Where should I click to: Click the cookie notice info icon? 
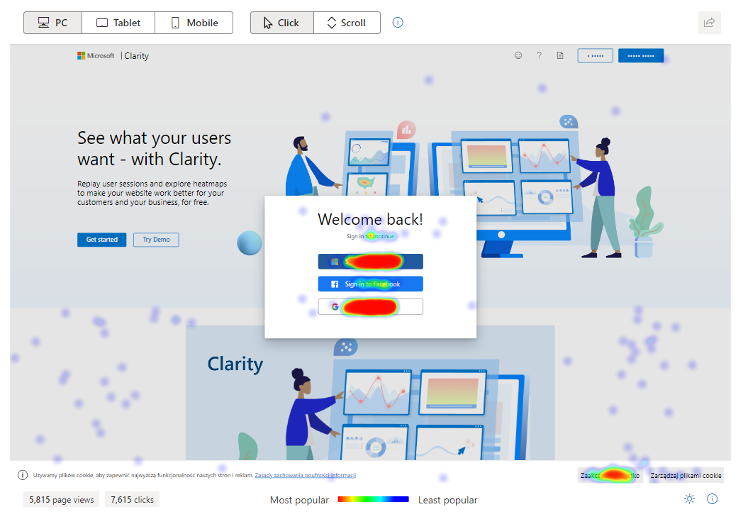coord(22,475)
